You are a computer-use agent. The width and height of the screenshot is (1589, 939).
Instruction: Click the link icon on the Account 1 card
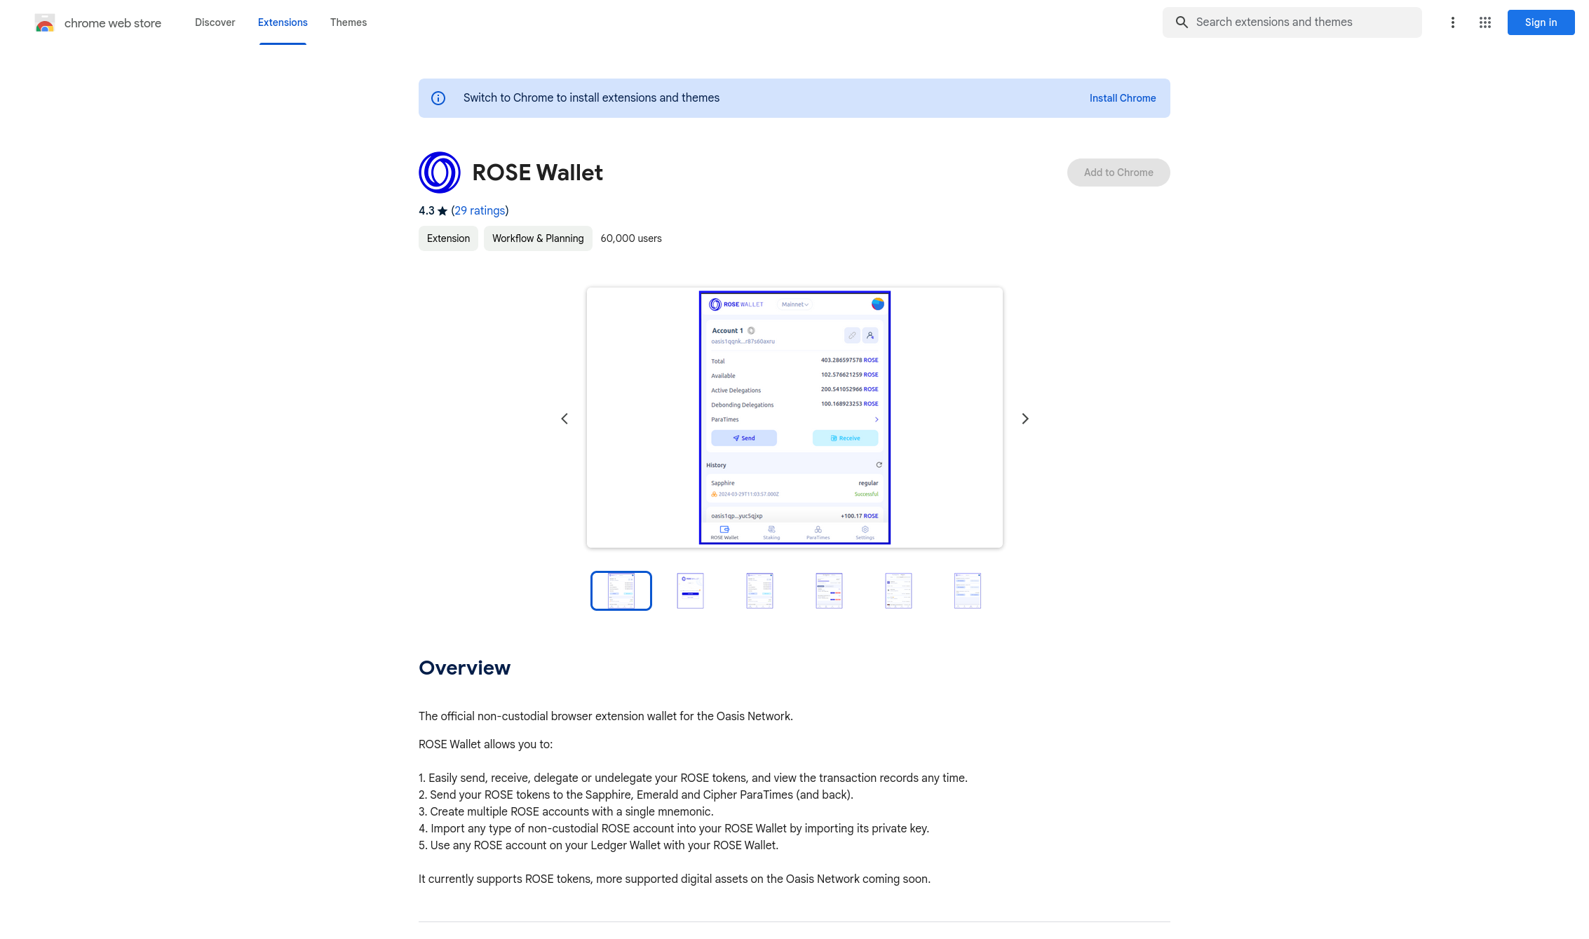pyautogui.click(x=852, y=335)
